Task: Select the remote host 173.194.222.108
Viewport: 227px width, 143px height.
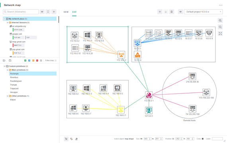Action: pos(206,92)
